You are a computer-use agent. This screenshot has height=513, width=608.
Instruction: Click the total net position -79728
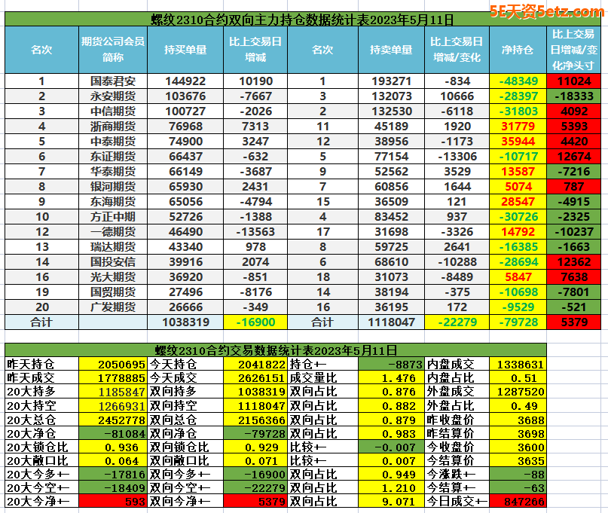click(x=518, y=322)
